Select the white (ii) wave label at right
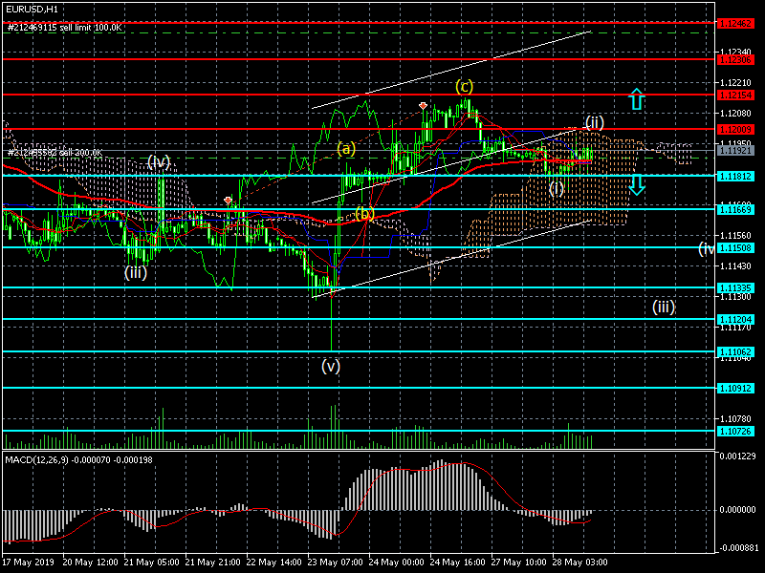This screenshot has width=765, height=573. point(594,122)
